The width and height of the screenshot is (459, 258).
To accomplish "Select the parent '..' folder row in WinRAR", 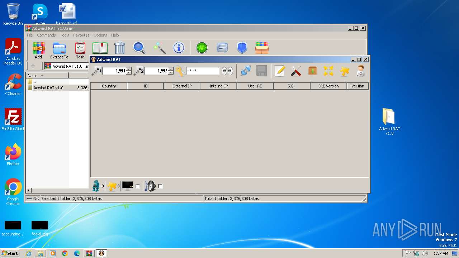I will (57, 82).
